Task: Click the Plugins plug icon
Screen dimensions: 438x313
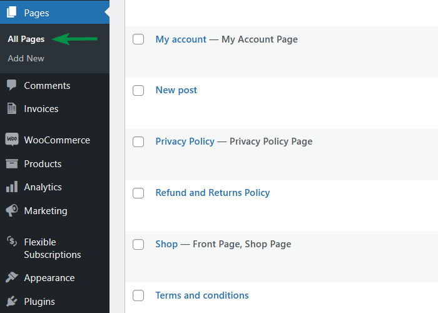Action: [x=12, y=301]
